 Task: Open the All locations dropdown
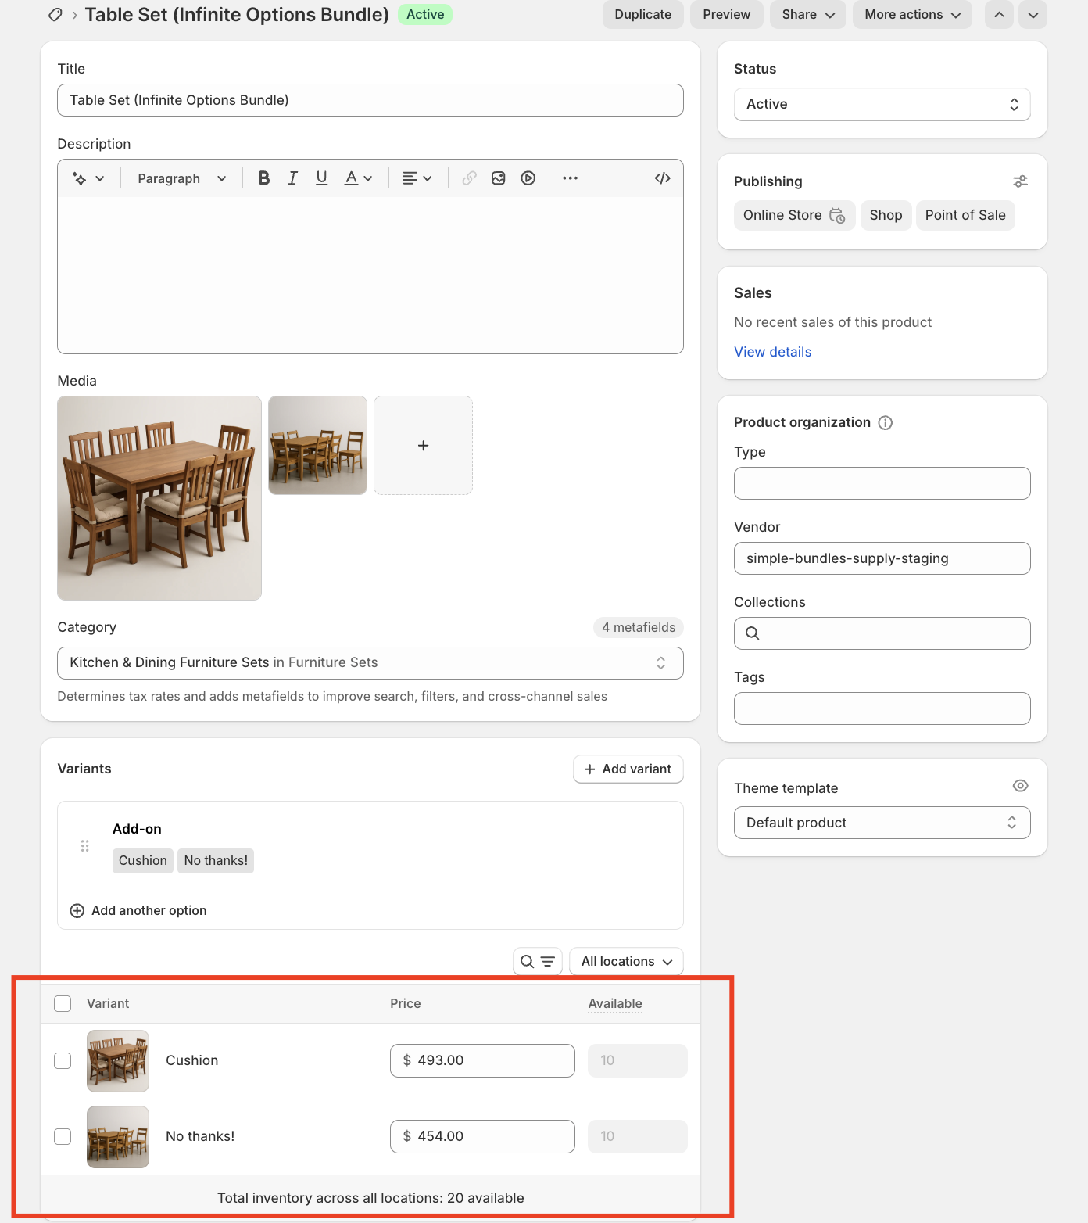(x=627, y=962)
